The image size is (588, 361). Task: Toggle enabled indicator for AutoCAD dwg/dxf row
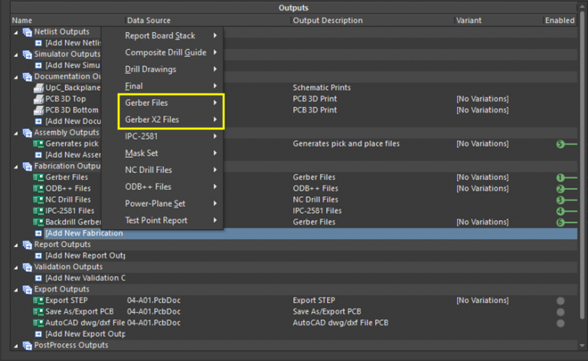[560, 323]
